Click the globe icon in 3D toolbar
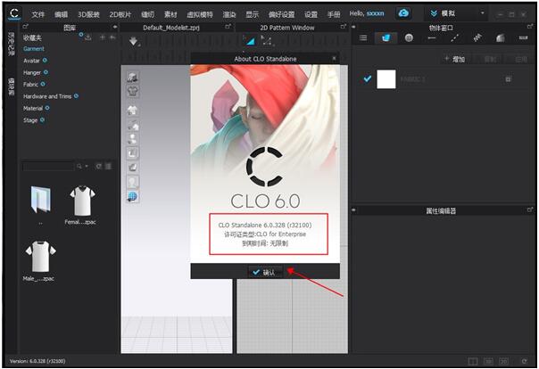 132,197
